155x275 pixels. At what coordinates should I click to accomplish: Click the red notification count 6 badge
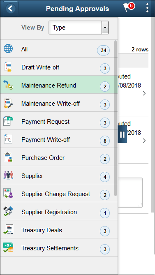(131, 6)
